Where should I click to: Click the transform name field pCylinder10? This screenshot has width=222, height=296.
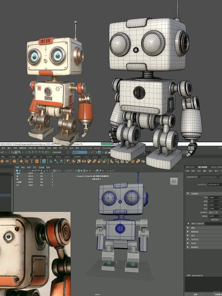pyautogui.click(x=215, y=185)
